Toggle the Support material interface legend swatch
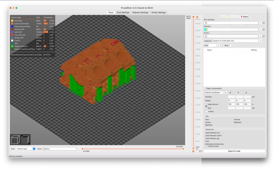Image resolution: width=274 pixels, height=169 pixels. click(x=12, y=49)
